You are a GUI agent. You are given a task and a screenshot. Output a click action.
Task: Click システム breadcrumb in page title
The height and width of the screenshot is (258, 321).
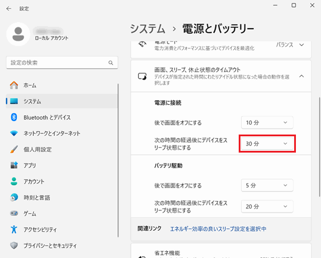148,29
